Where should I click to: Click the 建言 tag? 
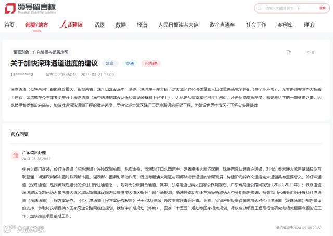110,63
